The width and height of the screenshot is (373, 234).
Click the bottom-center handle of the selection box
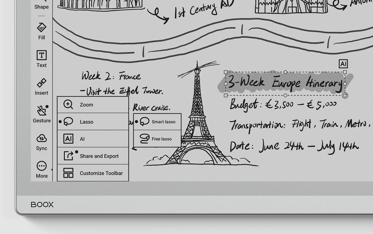click(285, 95)
